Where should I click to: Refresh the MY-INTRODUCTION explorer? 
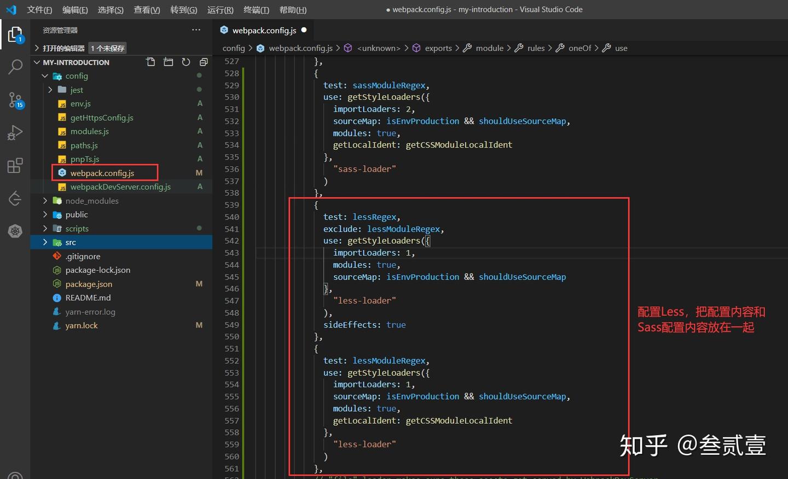(x=186, y=62)
